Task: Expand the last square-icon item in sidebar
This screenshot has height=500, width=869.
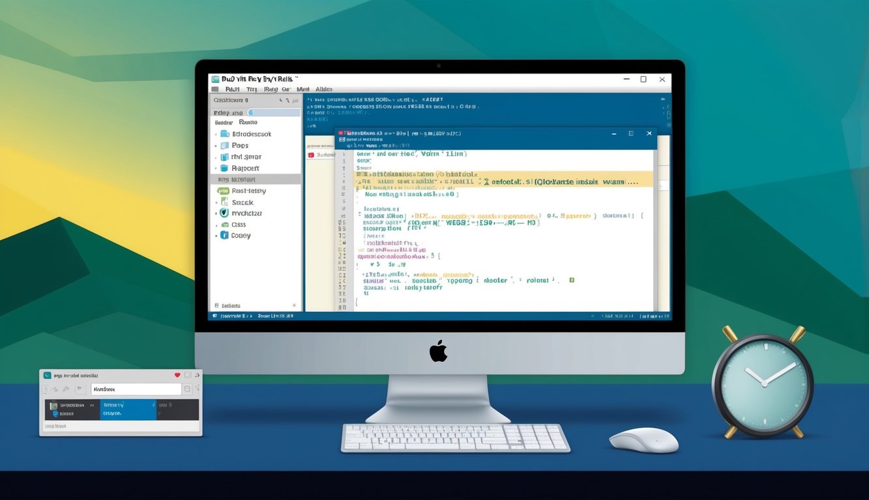Action: (x=216, y=236)
